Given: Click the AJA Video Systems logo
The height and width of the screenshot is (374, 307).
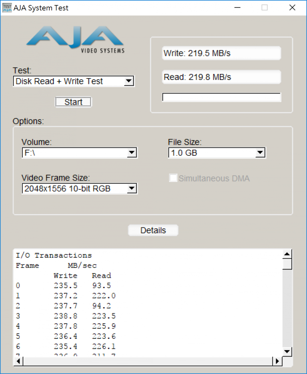Looking at the screenshot, I should (x=76, y=39).
